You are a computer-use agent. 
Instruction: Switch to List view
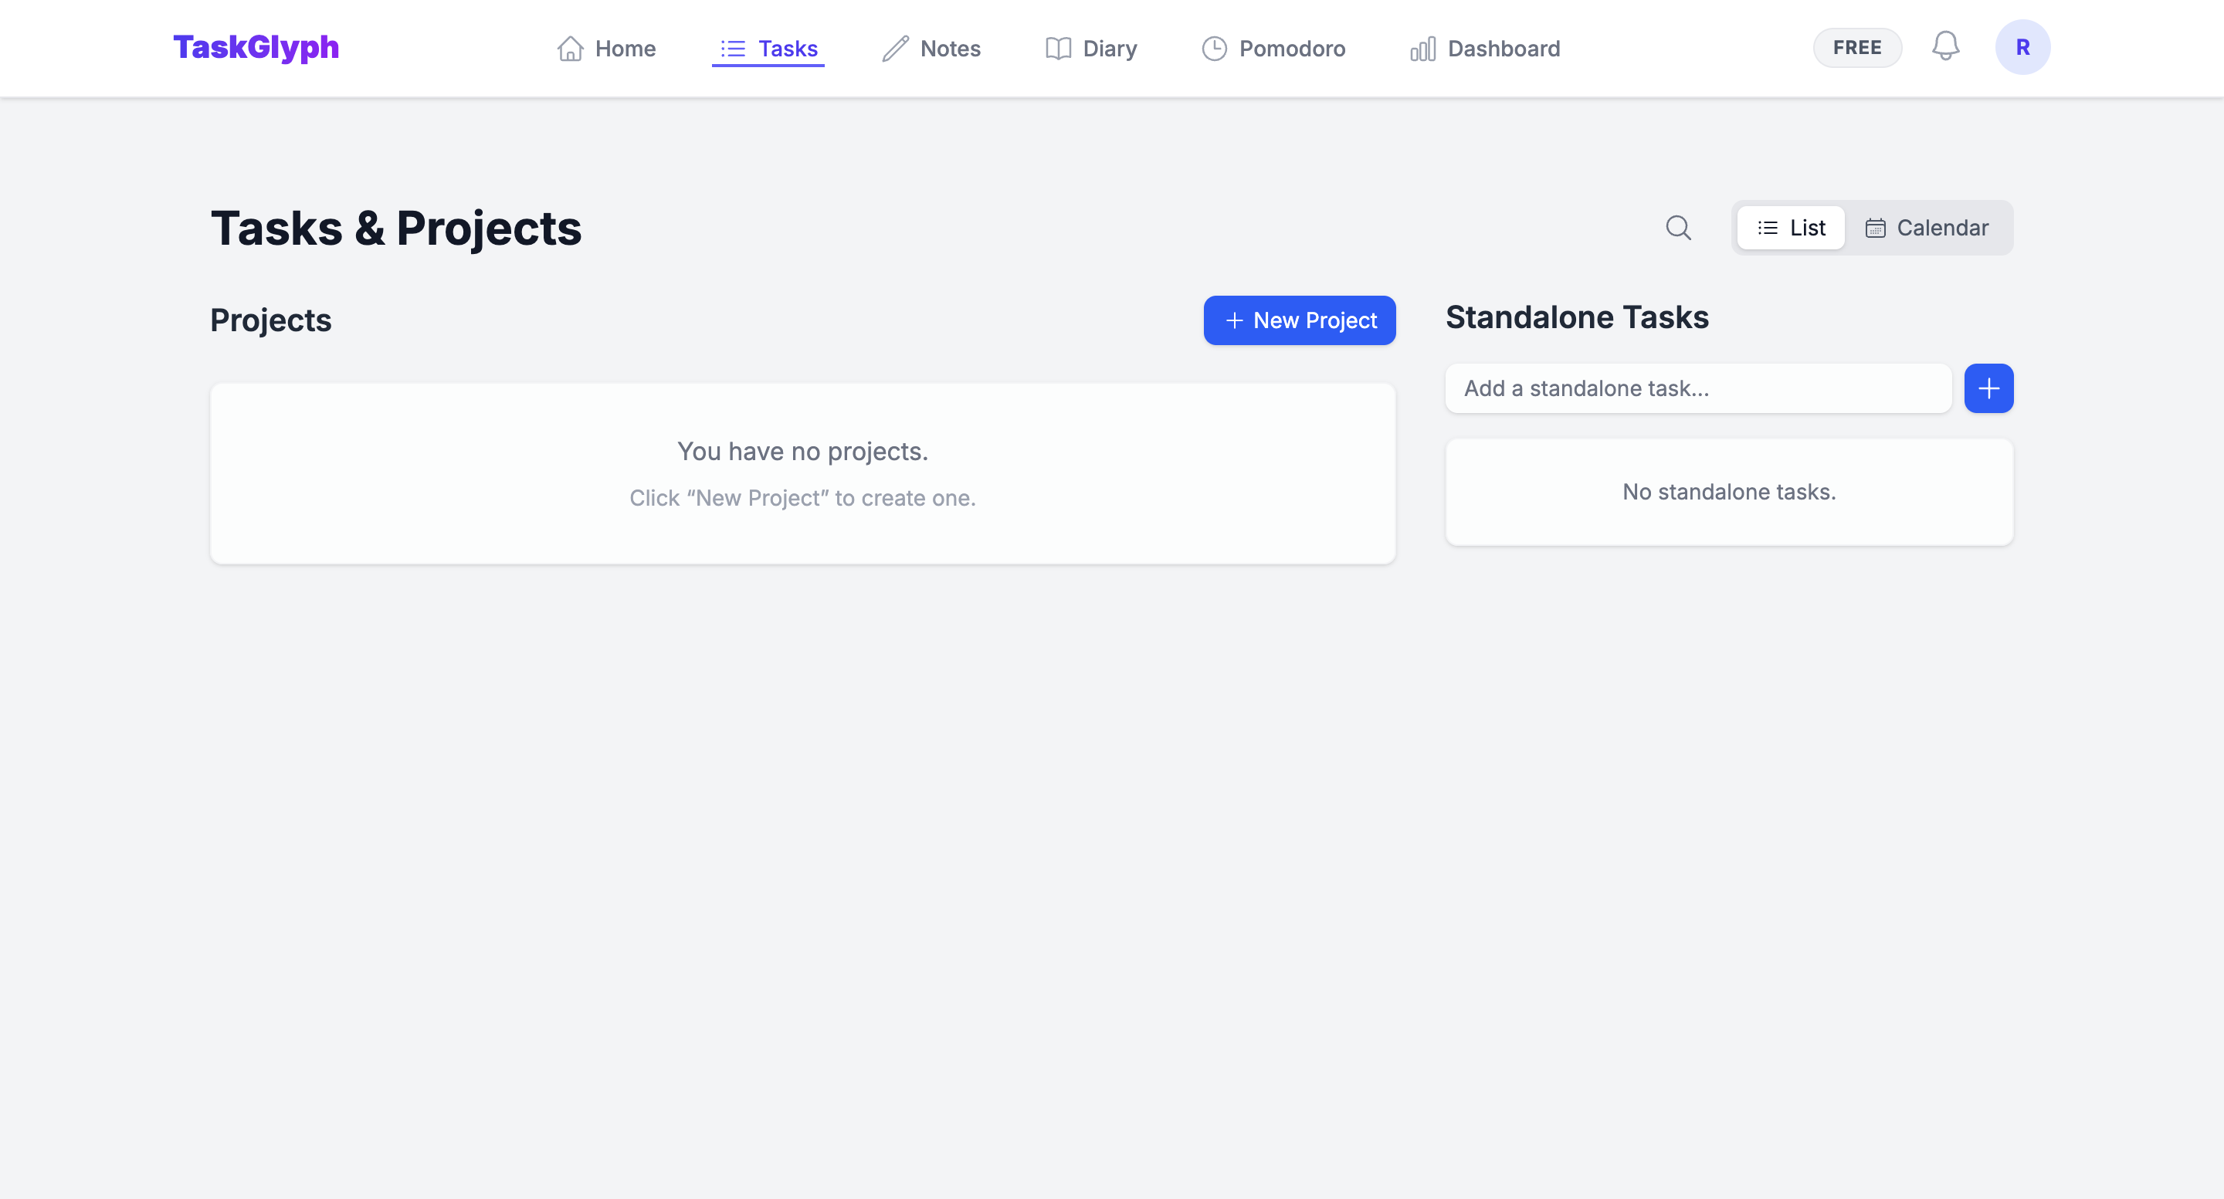tap(1792, 228)
